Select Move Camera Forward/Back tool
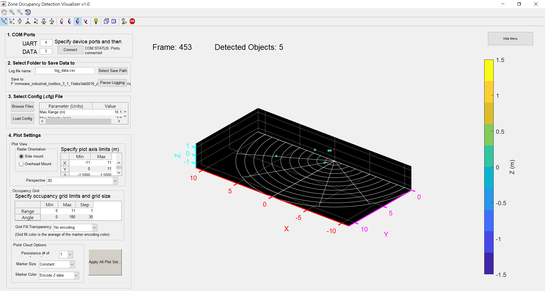Viewport: 545px width, 291px height. tap(36, 21)
